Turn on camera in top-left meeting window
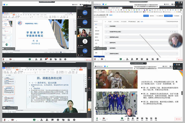The width and height of the screenshot is (185, 123). (11, 59)
